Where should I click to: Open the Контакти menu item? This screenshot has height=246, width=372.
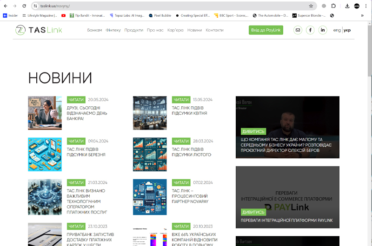click(x=214, y=30)
